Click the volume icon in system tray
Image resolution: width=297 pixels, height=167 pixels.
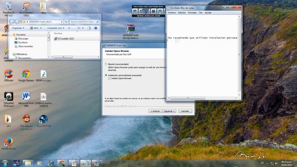tap(277, 163)
